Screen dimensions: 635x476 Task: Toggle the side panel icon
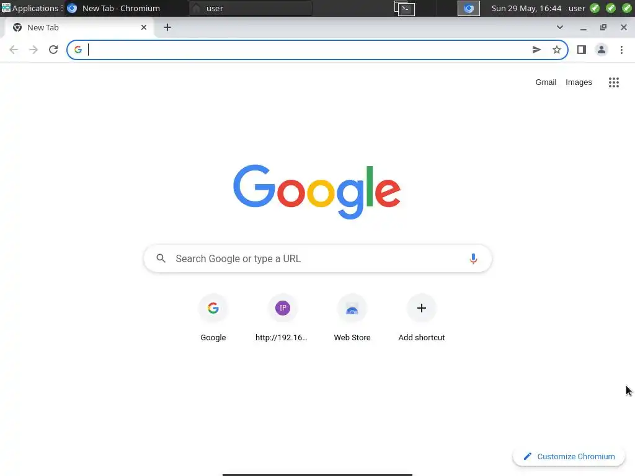582,50
